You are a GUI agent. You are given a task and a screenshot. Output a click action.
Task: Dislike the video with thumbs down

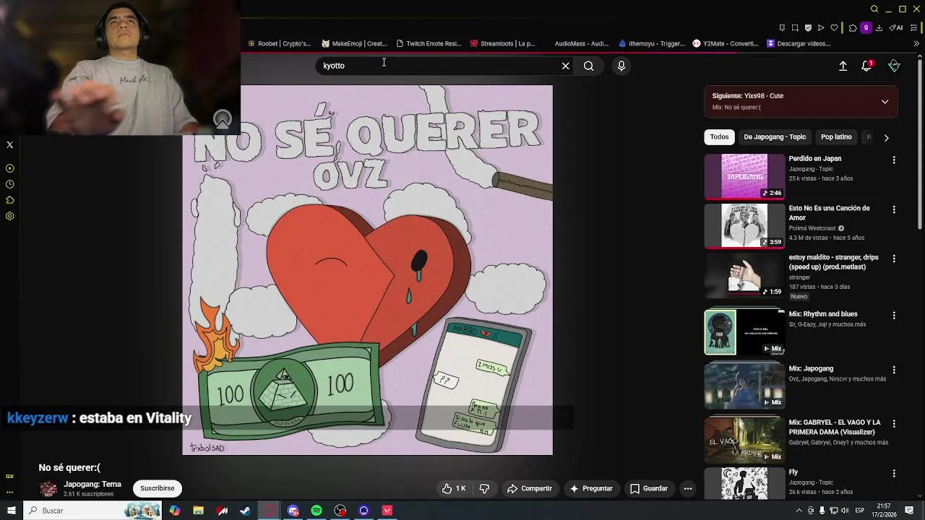pos(484,489)
